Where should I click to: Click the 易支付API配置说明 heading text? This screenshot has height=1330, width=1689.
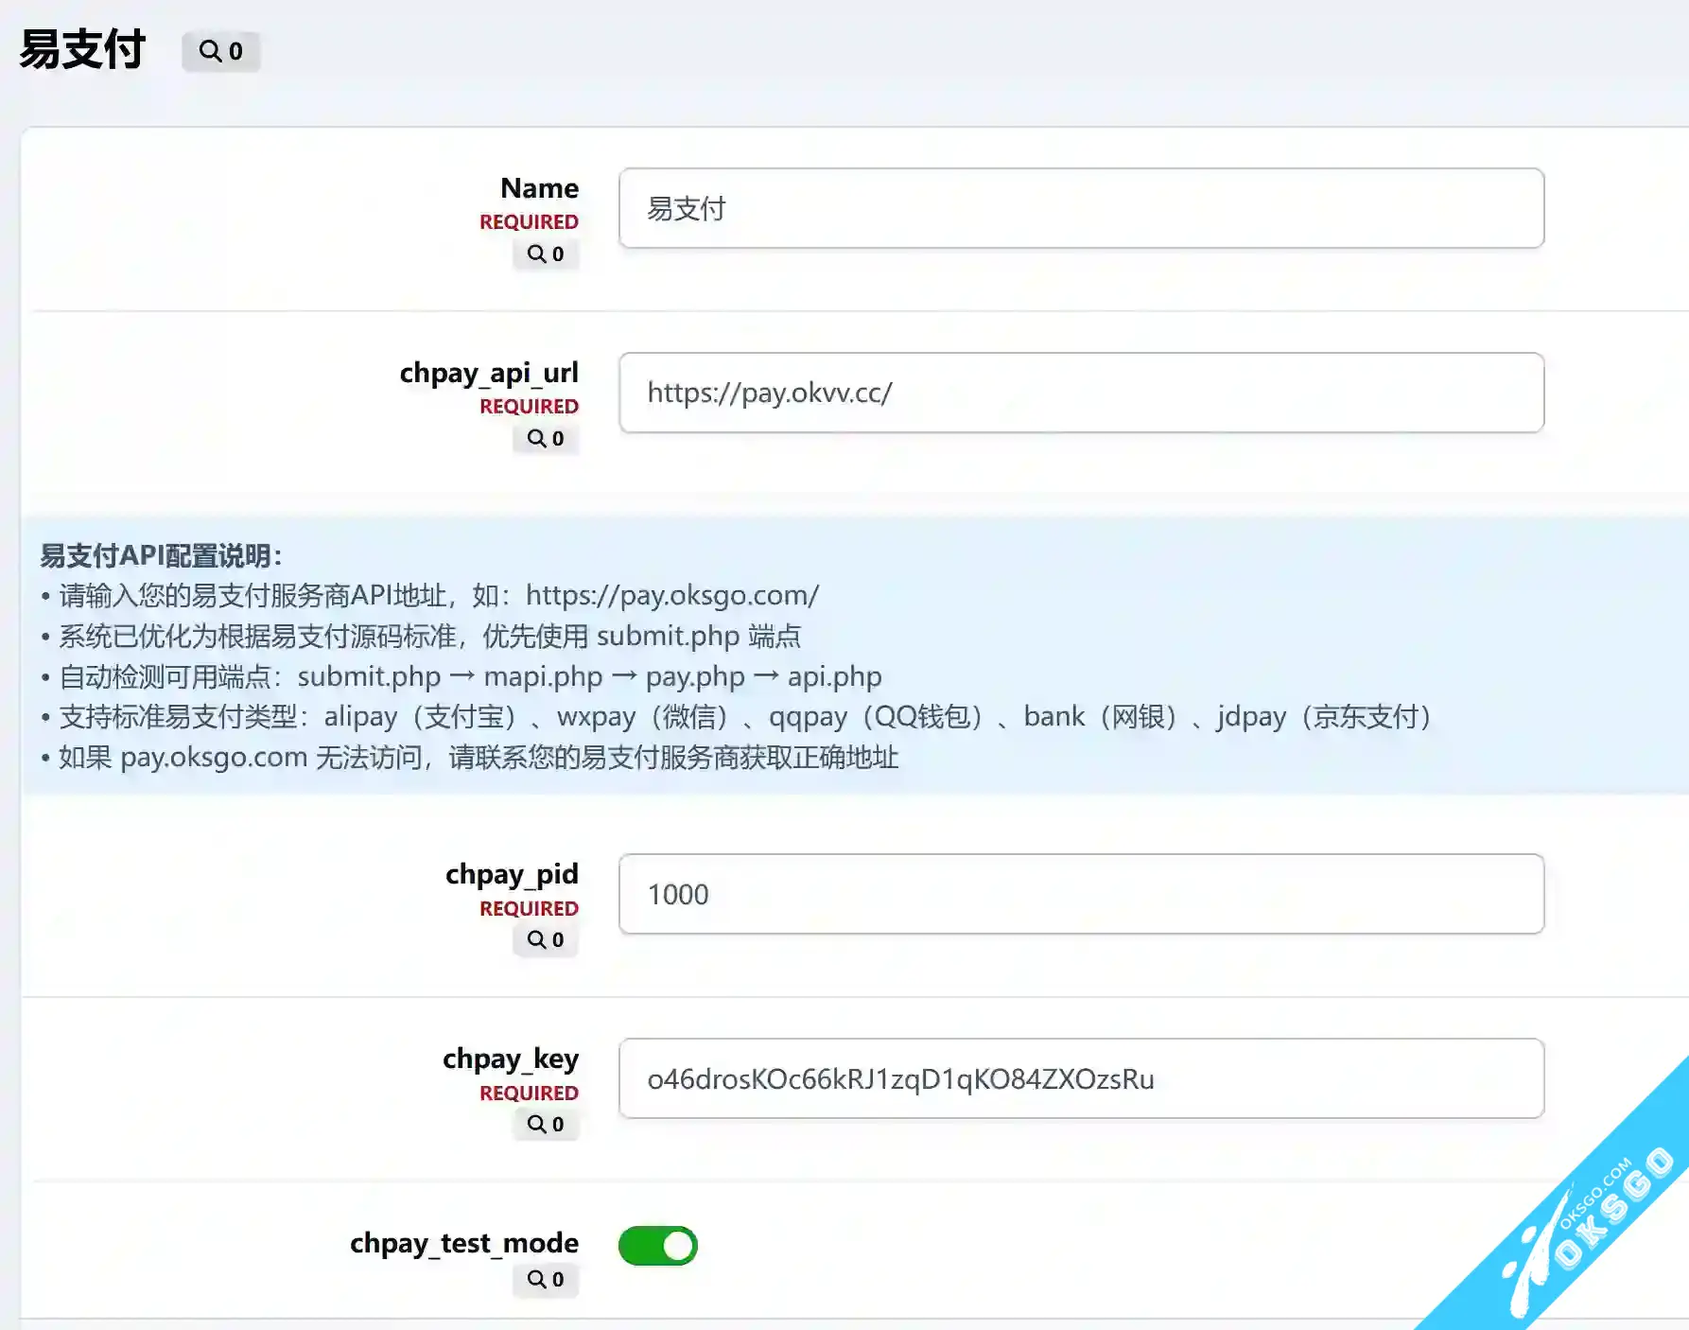pos(161,555)
